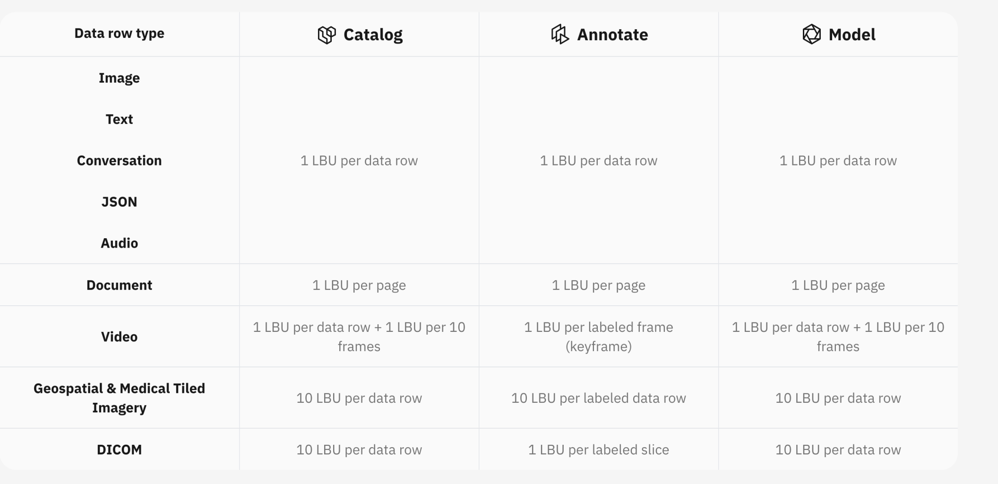The image size is (998, 484).
Task: Click the JSON row label
Action: point(119,202)
